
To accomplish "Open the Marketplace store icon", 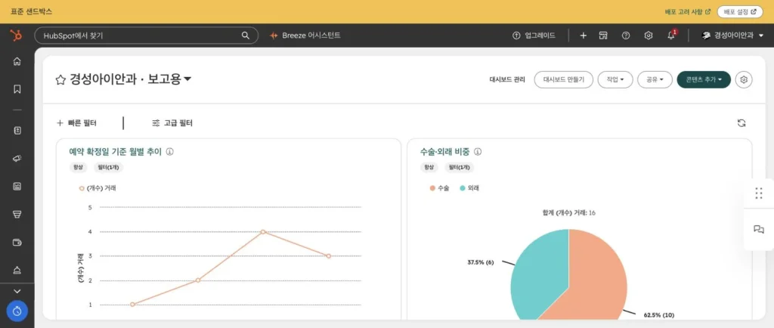I will 602,36.
